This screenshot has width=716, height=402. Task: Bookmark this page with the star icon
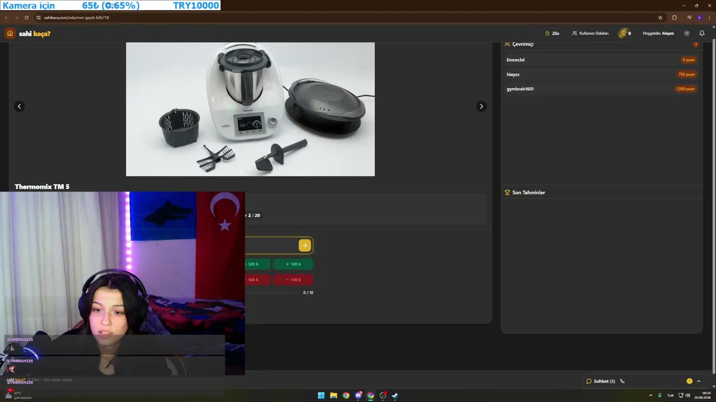660,17
